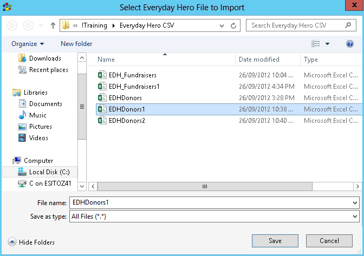The width and height of the screenshot is (364, 256).
Task: Open the File name dropdown arrow
Action: [x=355, y=203]
